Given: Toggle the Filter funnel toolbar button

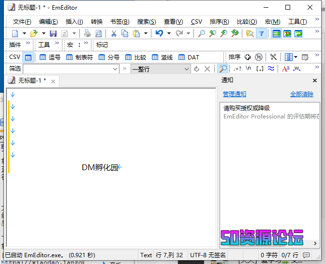Looking at the screenshot, I should click(x=261, y=33).
